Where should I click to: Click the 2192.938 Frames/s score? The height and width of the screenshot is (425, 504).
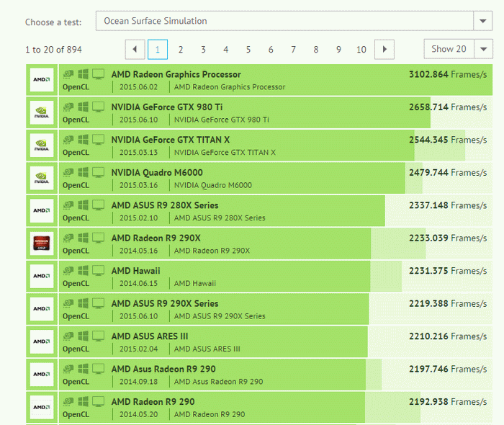448,402
